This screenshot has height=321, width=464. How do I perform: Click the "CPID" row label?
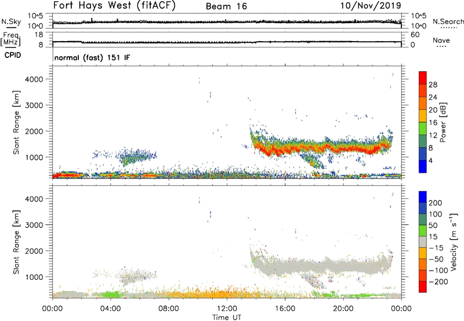coord(13,55)
